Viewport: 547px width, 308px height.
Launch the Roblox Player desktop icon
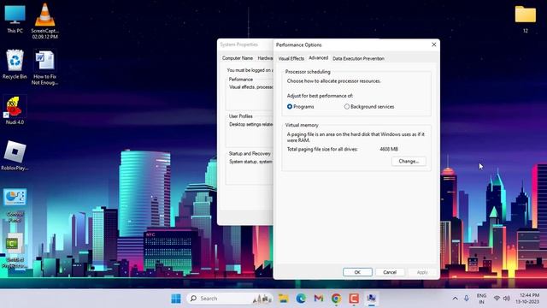pos(15,156)
